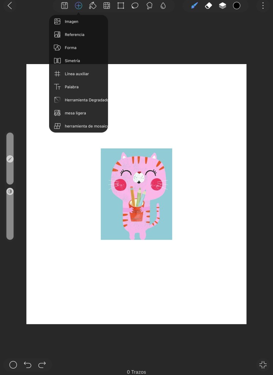Toggle fullscreen with the collapse arrows icon
The image size is (273, 375).
[x=263, y=364]
